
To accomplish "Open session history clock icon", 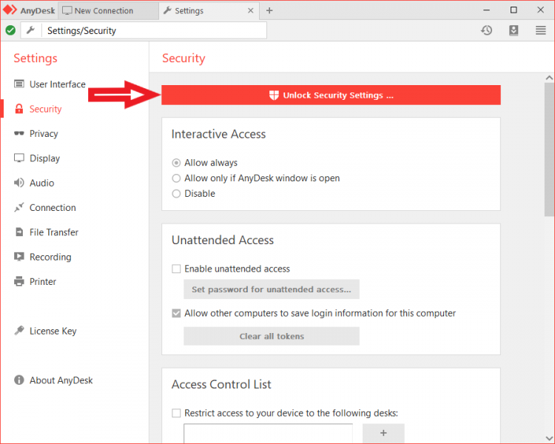I will [487, 30].
